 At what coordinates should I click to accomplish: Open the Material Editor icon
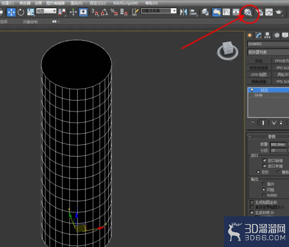pos(248,12)
